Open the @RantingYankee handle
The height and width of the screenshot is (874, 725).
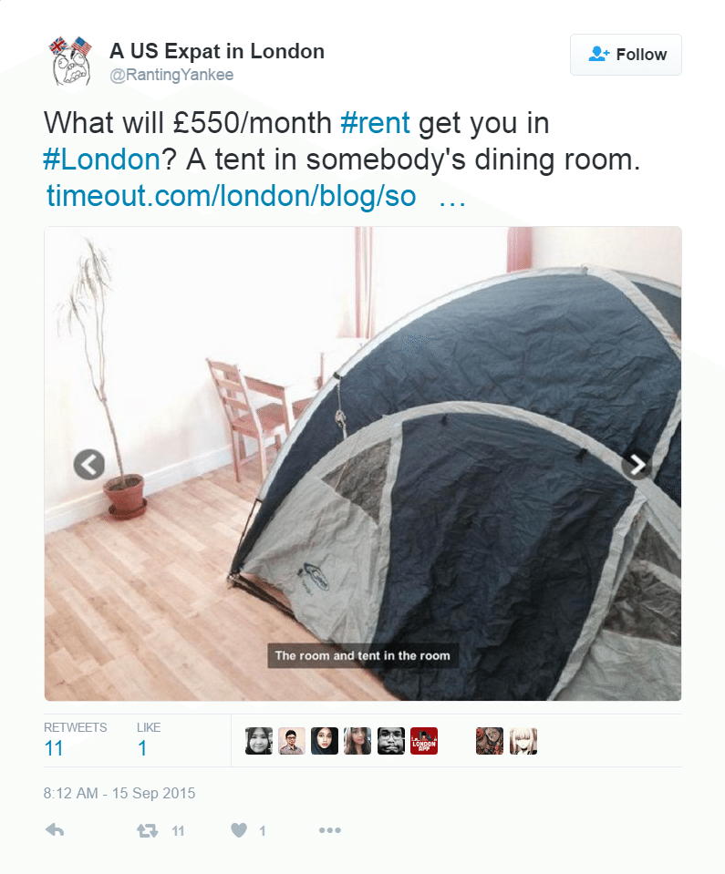[171, 75]
